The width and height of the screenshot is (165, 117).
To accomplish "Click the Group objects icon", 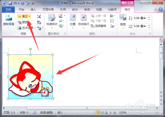I will click(x=112, y=21).
